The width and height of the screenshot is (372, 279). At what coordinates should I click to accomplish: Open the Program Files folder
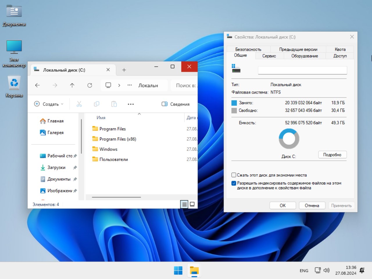(113, 129)
